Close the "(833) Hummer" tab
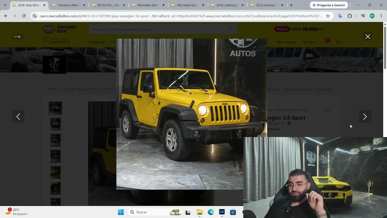 point(282,5)
